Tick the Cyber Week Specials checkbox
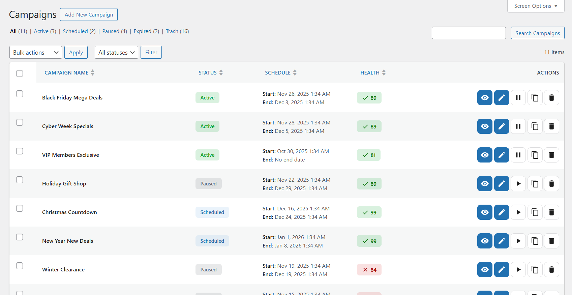The image size is (572, 295). [20, 122]
